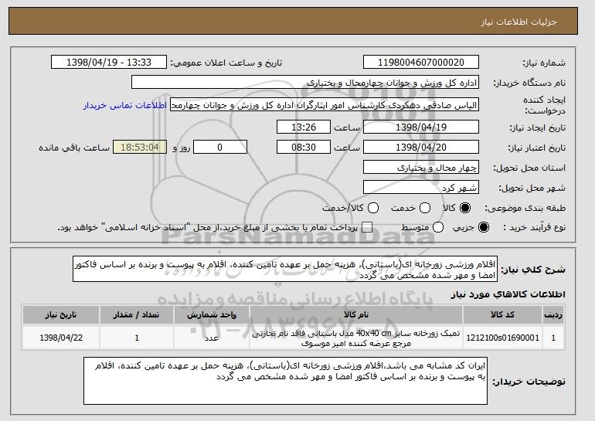Select the جزیی purchase type radio
The height and width of the screenshot is (421, 595).
coord(484,227)
